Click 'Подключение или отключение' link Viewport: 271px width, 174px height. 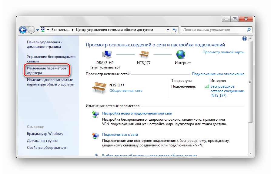[218, 74]
